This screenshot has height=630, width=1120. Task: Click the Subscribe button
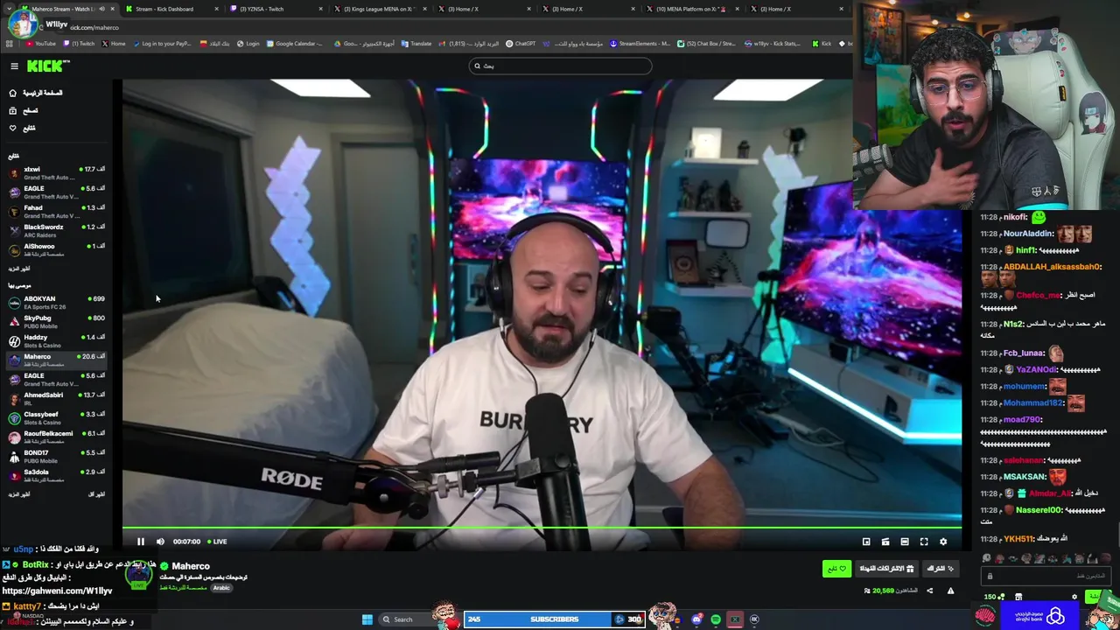940,569
